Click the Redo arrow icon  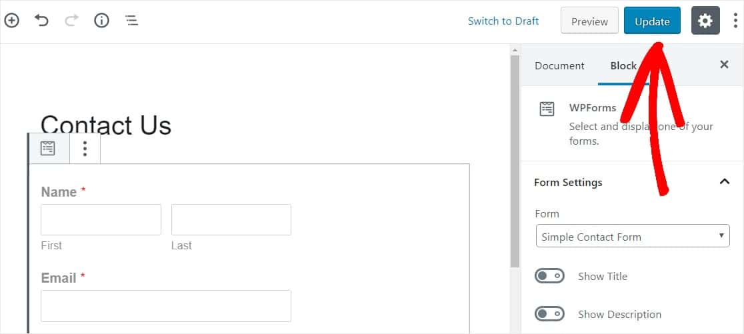click(71, 21)
